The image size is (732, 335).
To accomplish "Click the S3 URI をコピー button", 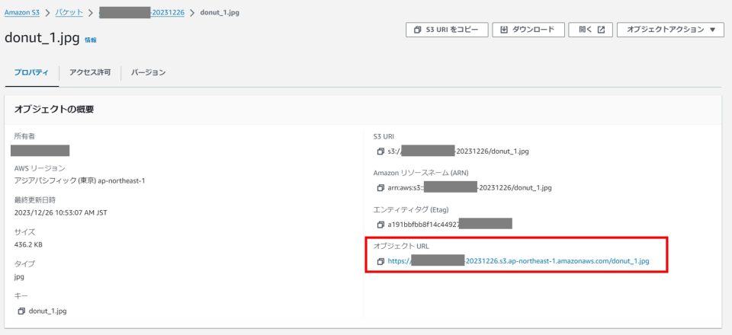I will [x=446, y=30].
